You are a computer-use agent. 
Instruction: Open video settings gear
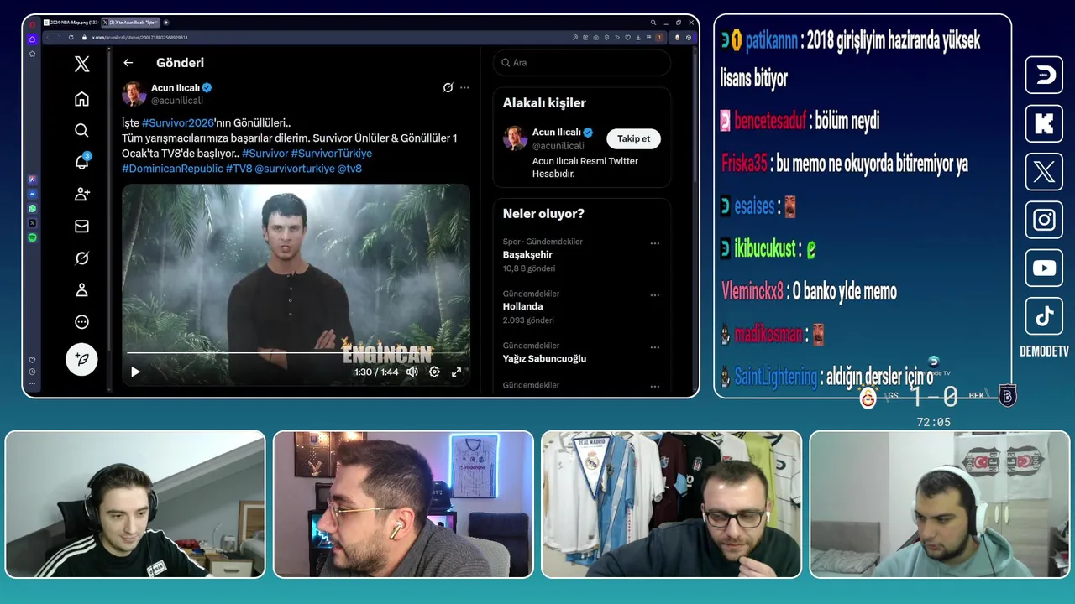[434, 372]
